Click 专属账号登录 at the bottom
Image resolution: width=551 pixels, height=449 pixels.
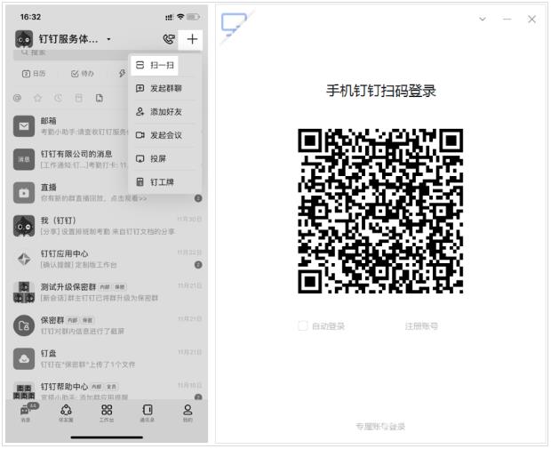click(x=380, y=427)
